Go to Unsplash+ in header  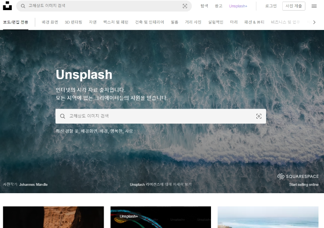click(x=238, y=6)
